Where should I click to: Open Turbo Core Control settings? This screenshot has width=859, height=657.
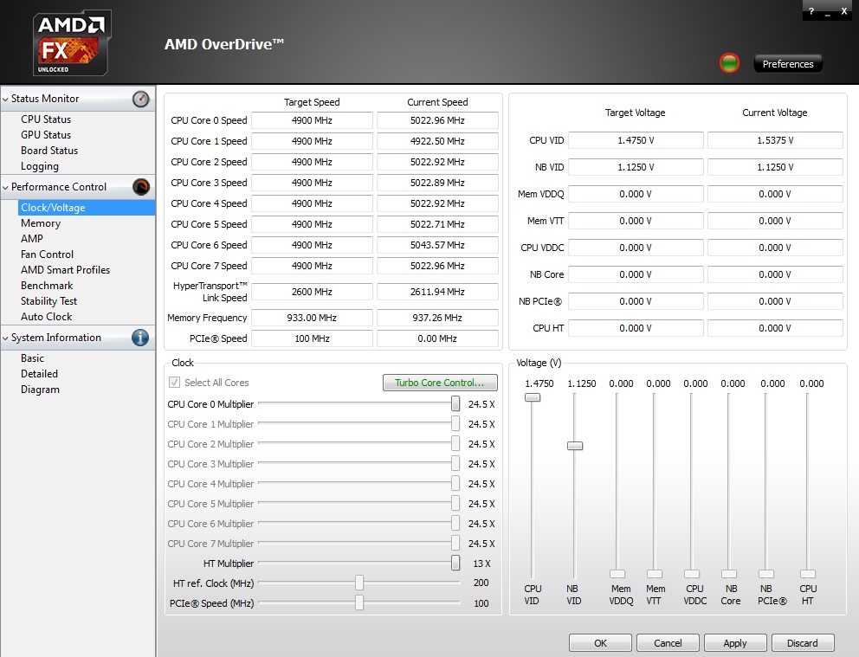tap(440, 383)
